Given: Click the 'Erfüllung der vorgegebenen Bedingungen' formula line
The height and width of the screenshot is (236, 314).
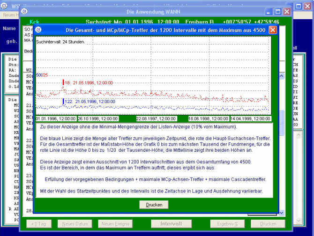Looking at the screenshot, I should point(156,179).
